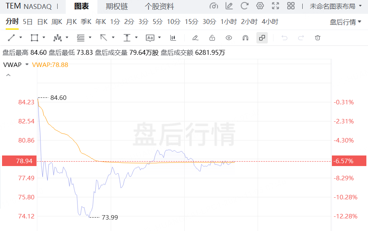Image resolution: width=368 pixels, height=231 pixels.
Task: Select the 日K timeframe
Action: click(42, 22)
